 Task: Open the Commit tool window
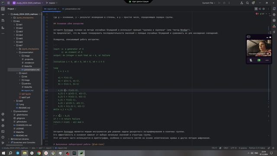click(3, 15)
